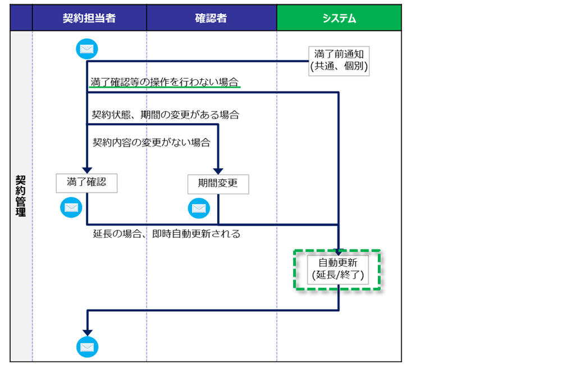This screenshot has width=566, height=368.
Task: Click the arrowhead above the bottom mail icon
Action: [x=87, y=332]
